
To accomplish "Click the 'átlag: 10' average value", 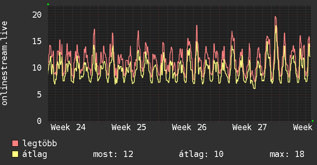I will pos(201,154).
